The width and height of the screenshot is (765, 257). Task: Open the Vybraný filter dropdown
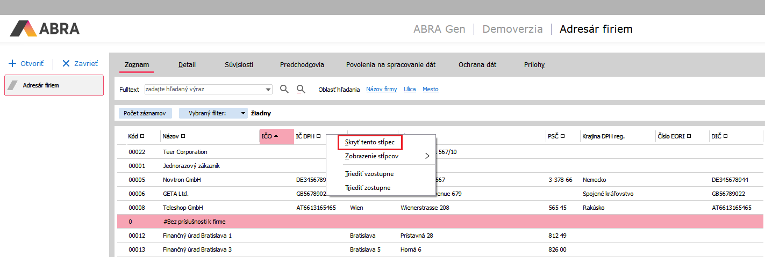tap(243, 113)
